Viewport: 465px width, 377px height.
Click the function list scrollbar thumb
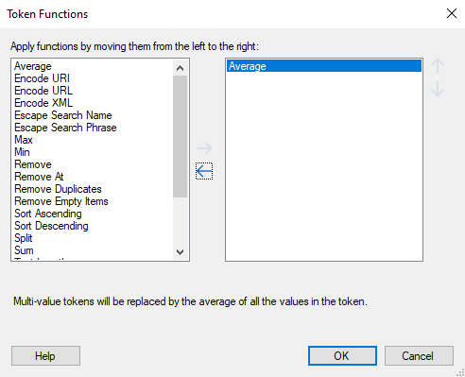coord(181,136)
